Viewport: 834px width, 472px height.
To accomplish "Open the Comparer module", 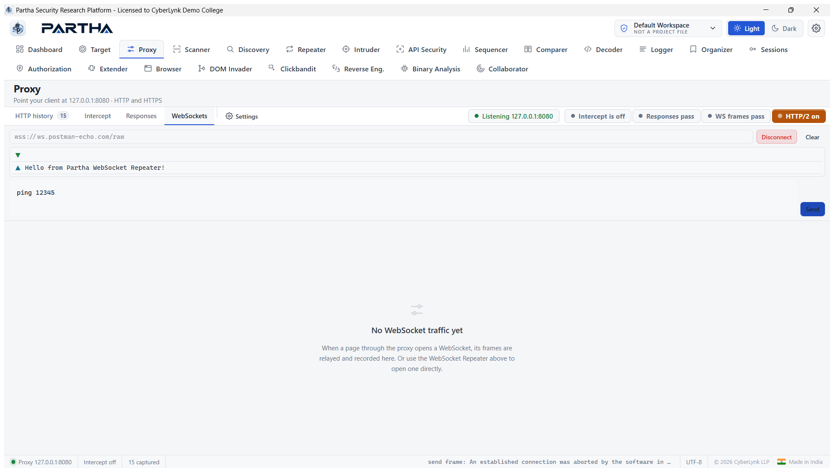I will pyautogui.click(x=546, y=49).
